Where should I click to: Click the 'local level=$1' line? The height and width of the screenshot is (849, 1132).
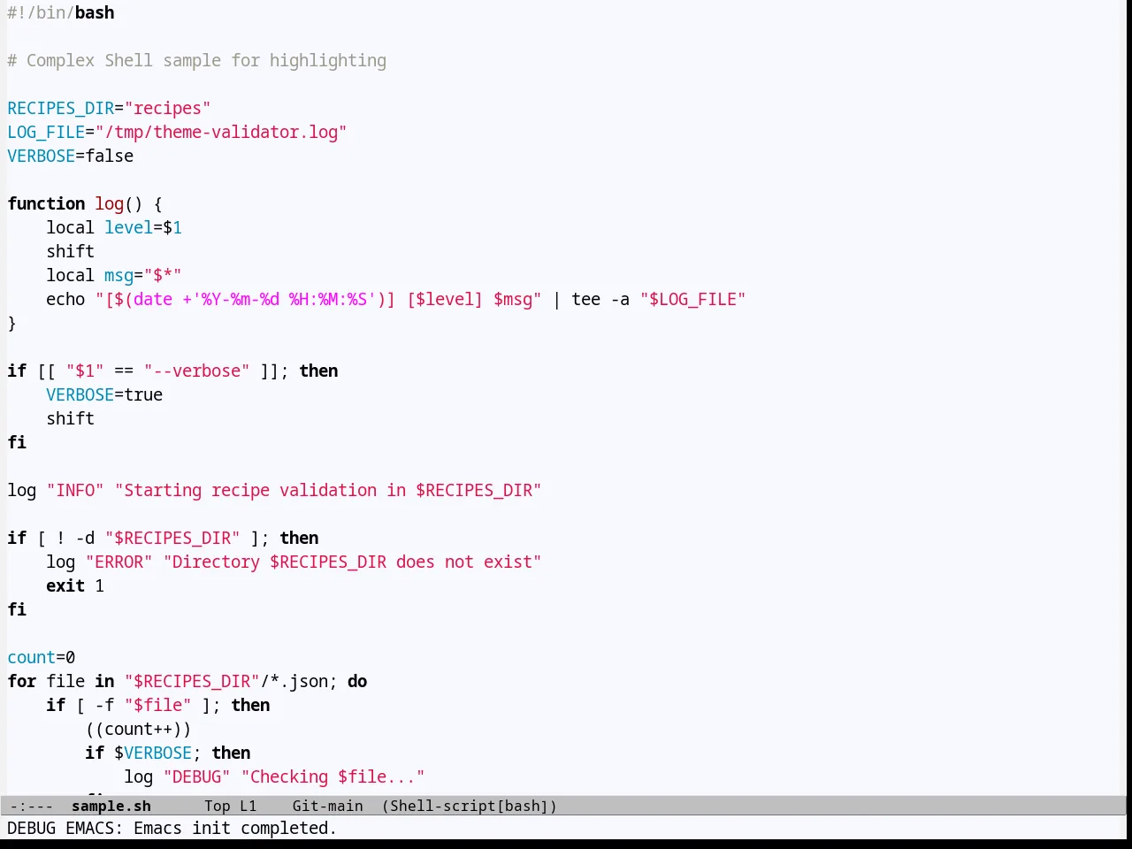114,227
